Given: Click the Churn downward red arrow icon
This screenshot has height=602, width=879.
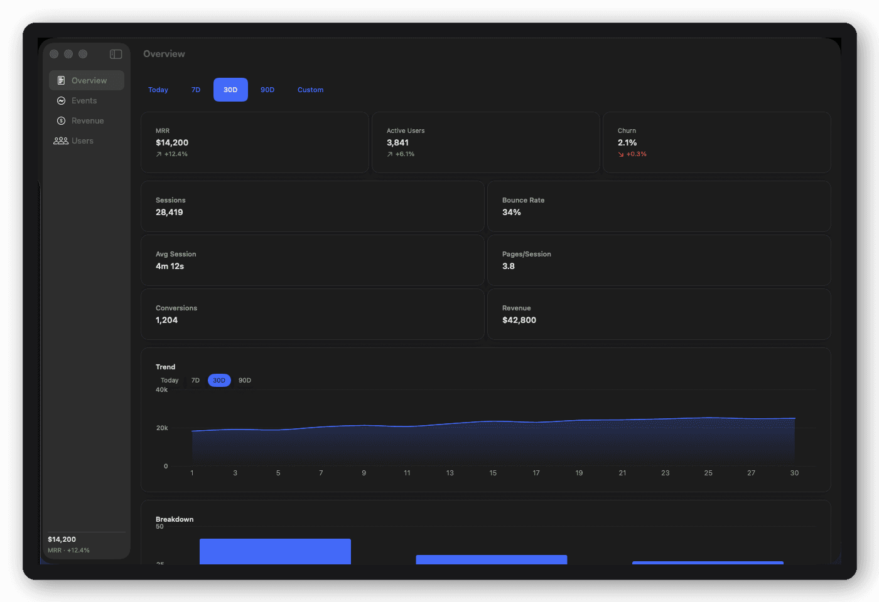Looking at the screenshot, I should [x=621, y=154].
